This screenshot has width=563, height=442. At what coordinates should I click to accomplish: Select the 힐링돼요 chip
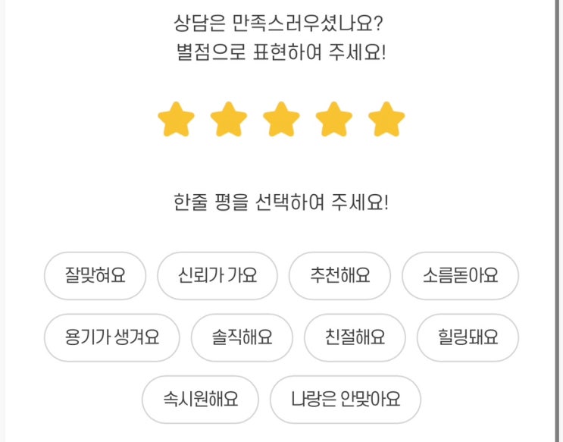tap(468, 337)
